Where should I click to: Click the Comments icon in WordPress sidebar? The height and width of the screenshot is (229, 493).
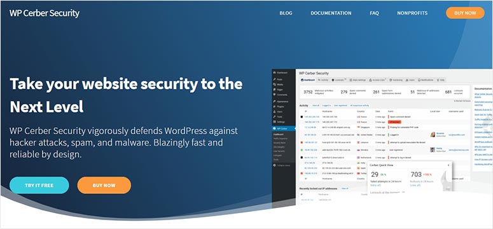274,94
